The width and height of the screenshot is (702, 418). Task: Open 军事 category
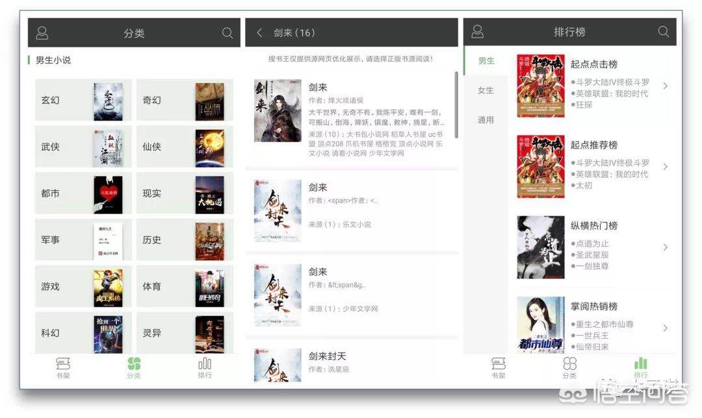(83, 240)
